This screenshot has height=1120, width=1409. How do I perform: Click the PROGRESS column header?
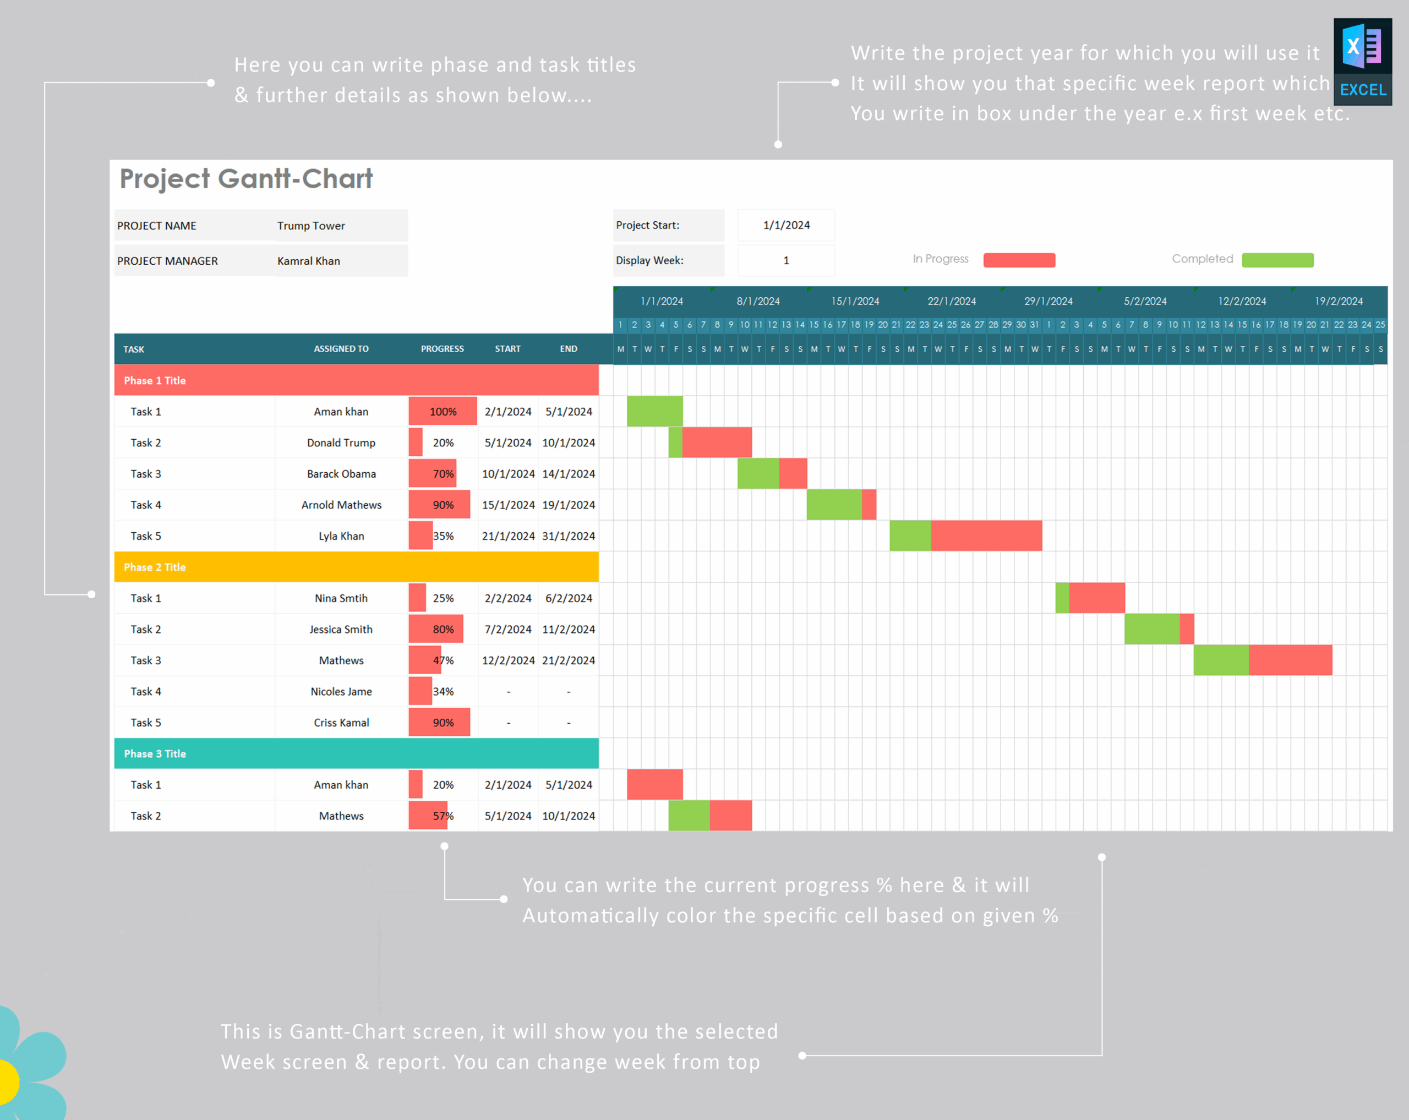click(442, 349)
